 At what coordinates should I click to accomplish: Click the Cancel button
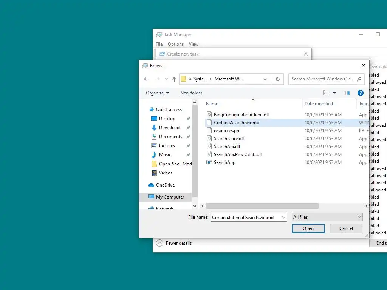click(346, 228)
